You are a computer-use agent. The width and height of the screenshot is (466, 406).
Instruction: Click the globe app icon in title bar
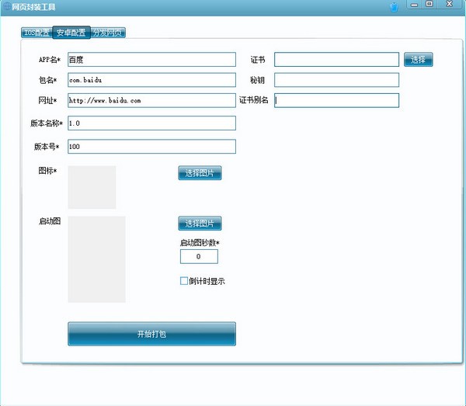[7, 6]
